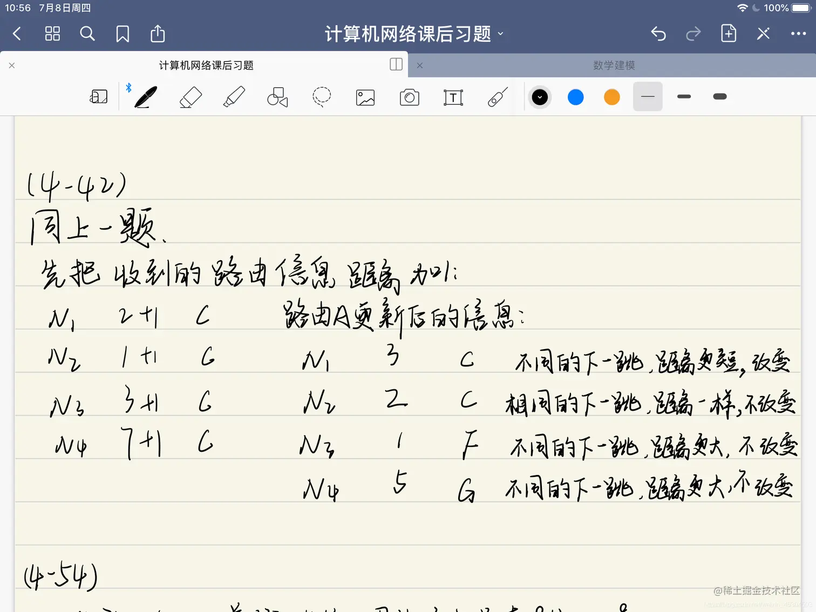Viewport: 816px width, 612px height.
Task: Toggle the Bluetooth stylus indicator
Action: (128, 87)
